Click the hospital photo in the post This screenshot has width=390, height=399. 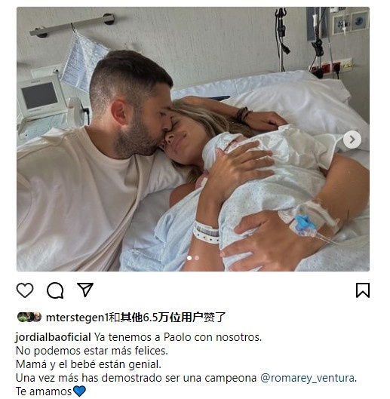(193, 139)
